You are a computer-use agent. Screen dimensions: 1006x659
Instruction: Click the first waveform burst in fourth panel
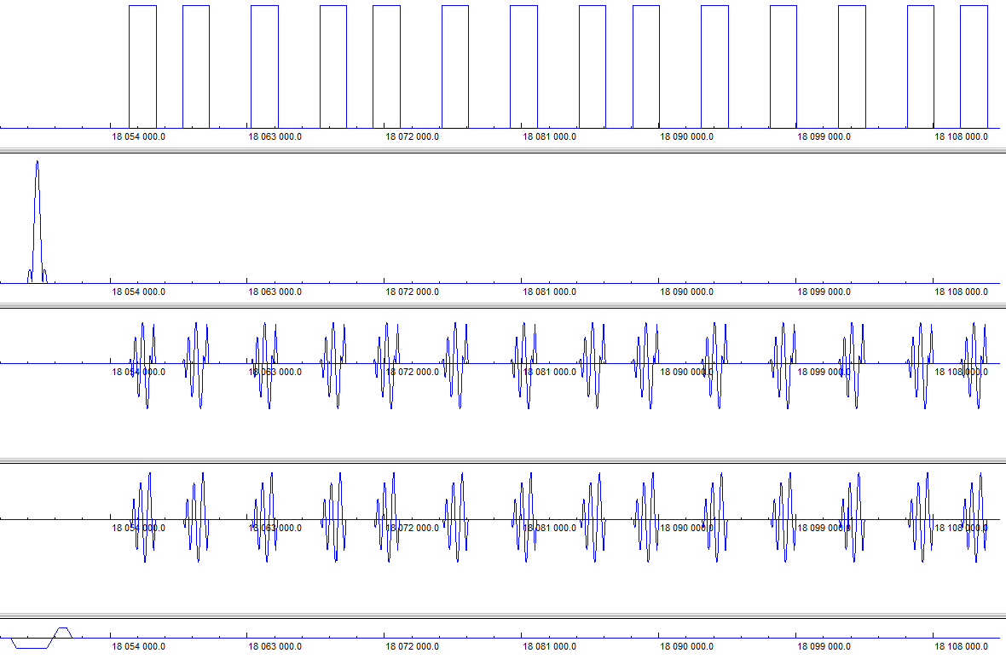(x=142, y=518)
